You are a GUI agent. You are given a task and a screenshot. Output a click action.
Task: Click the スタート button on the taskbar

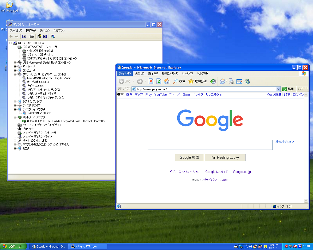click(x=14, y=246)
